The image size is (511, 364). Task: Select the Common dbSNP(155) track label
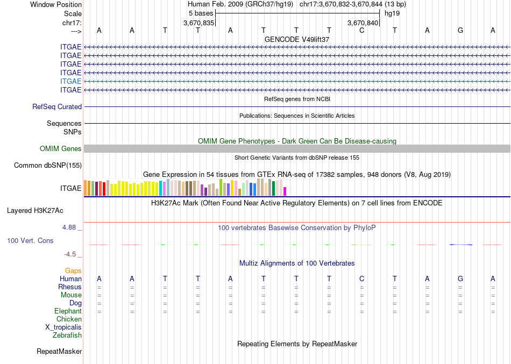click(48, 166)
